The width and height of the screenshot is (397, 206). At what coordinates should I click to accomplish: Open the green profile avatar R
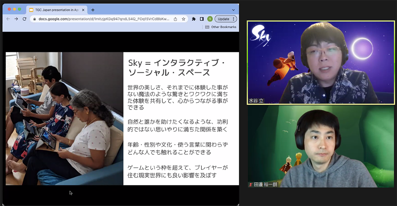(x=210, y=19)
